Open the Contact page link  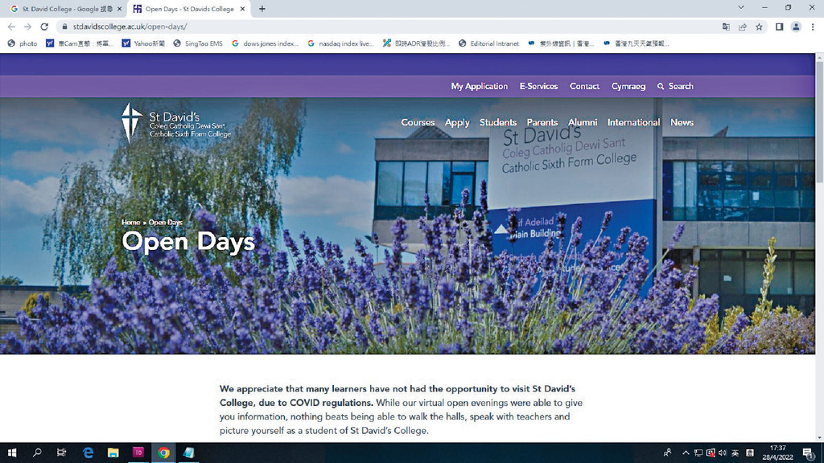(584, 87)
